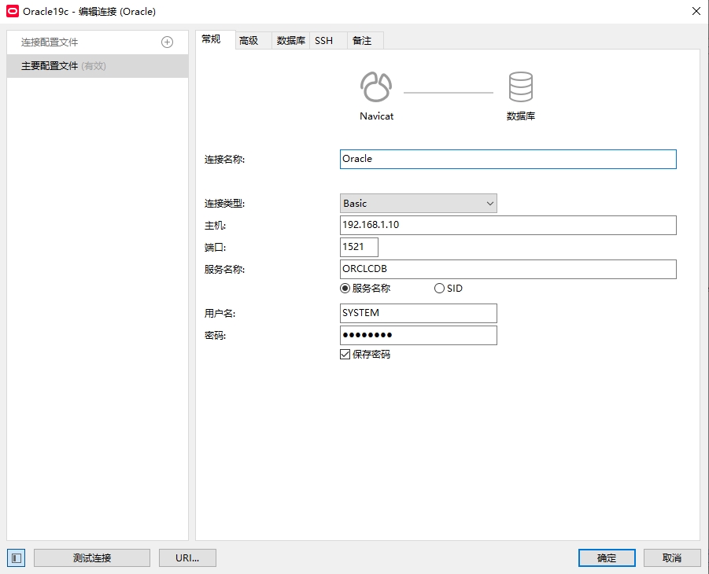
Task: Click the 测试连接 button
Action: point(92,557)
